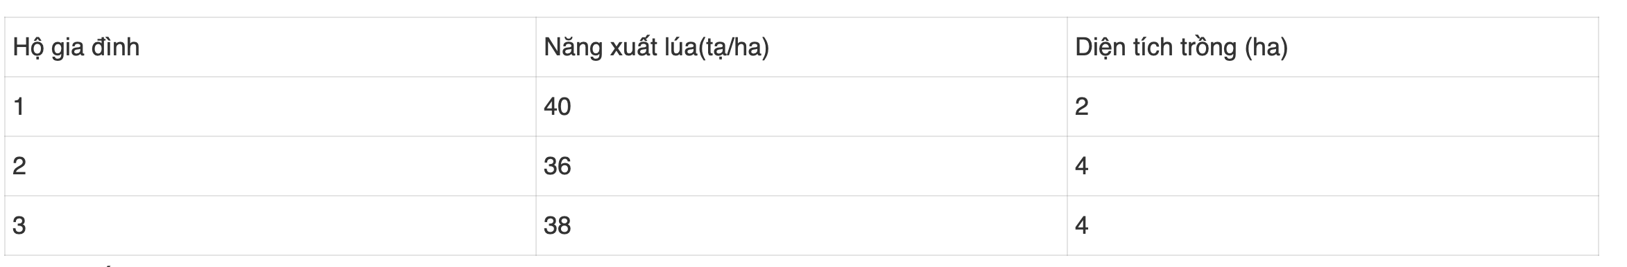Click planted area value 4 for household 2
This screenshot has height=267, width=1627.
click(1082, 166)
